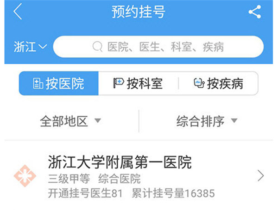Open 浙江大学附属第一医院 hospital title
Image resolution: width=278 pixels, height=210 pixels.
point(120,162)
